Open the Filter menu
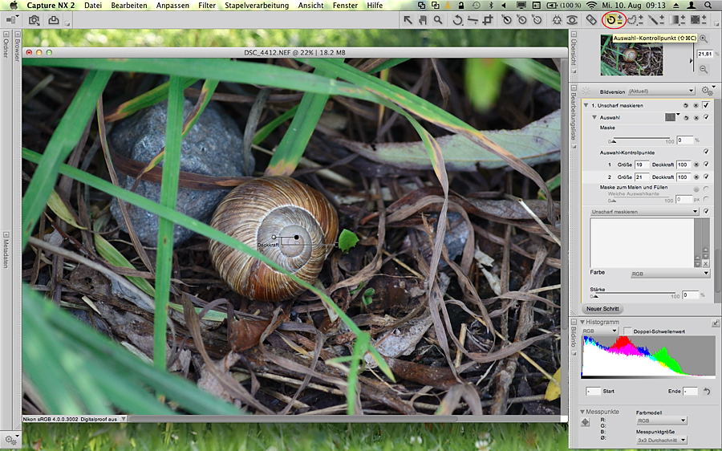Screen dimensions: 722x451 207,6
